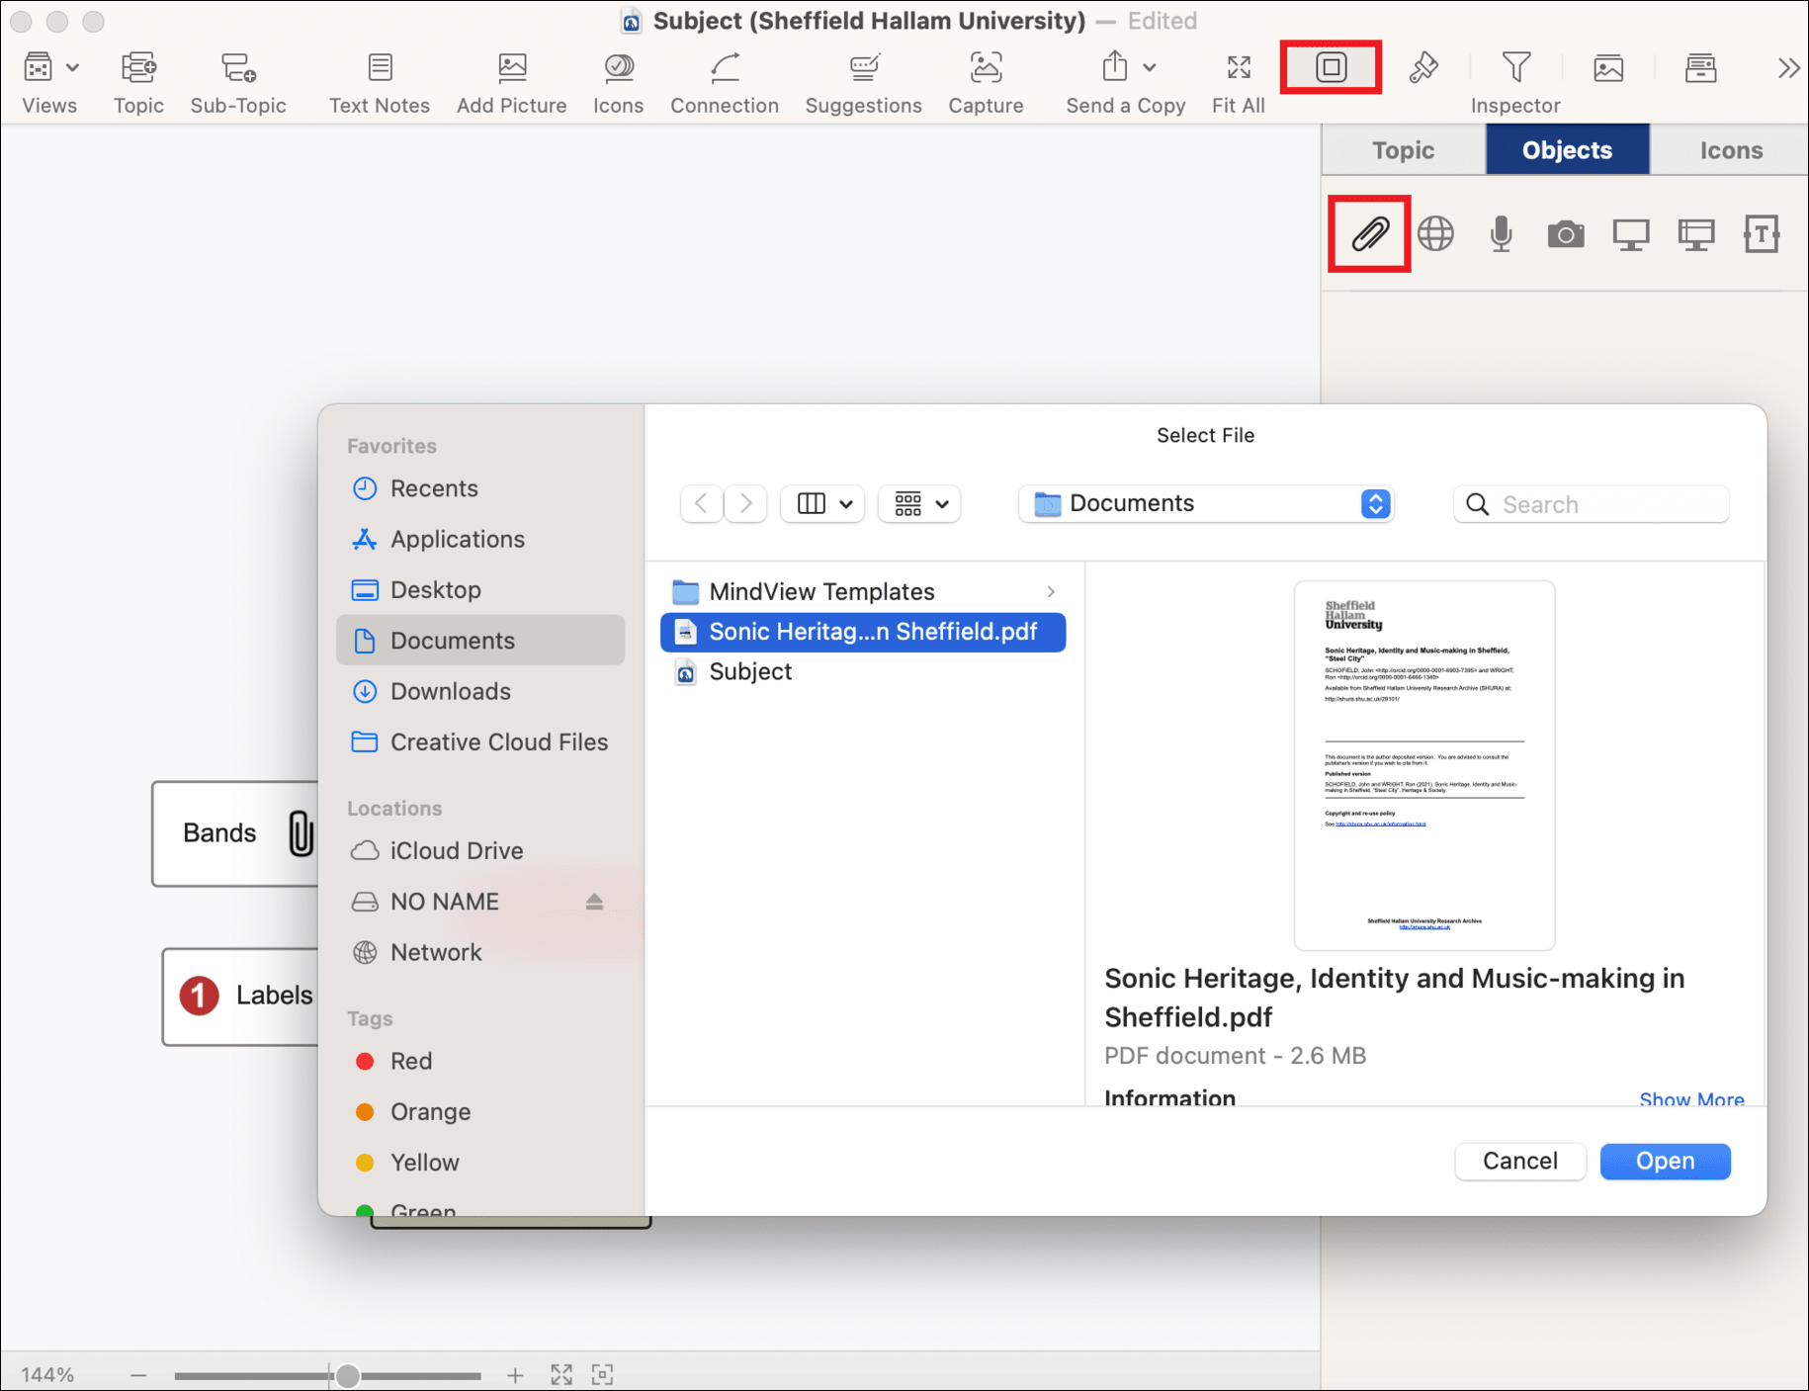Click the paperclip attachment icon in Objects
Viewport: 1809px width, 1391px height.
point(1369,234)
